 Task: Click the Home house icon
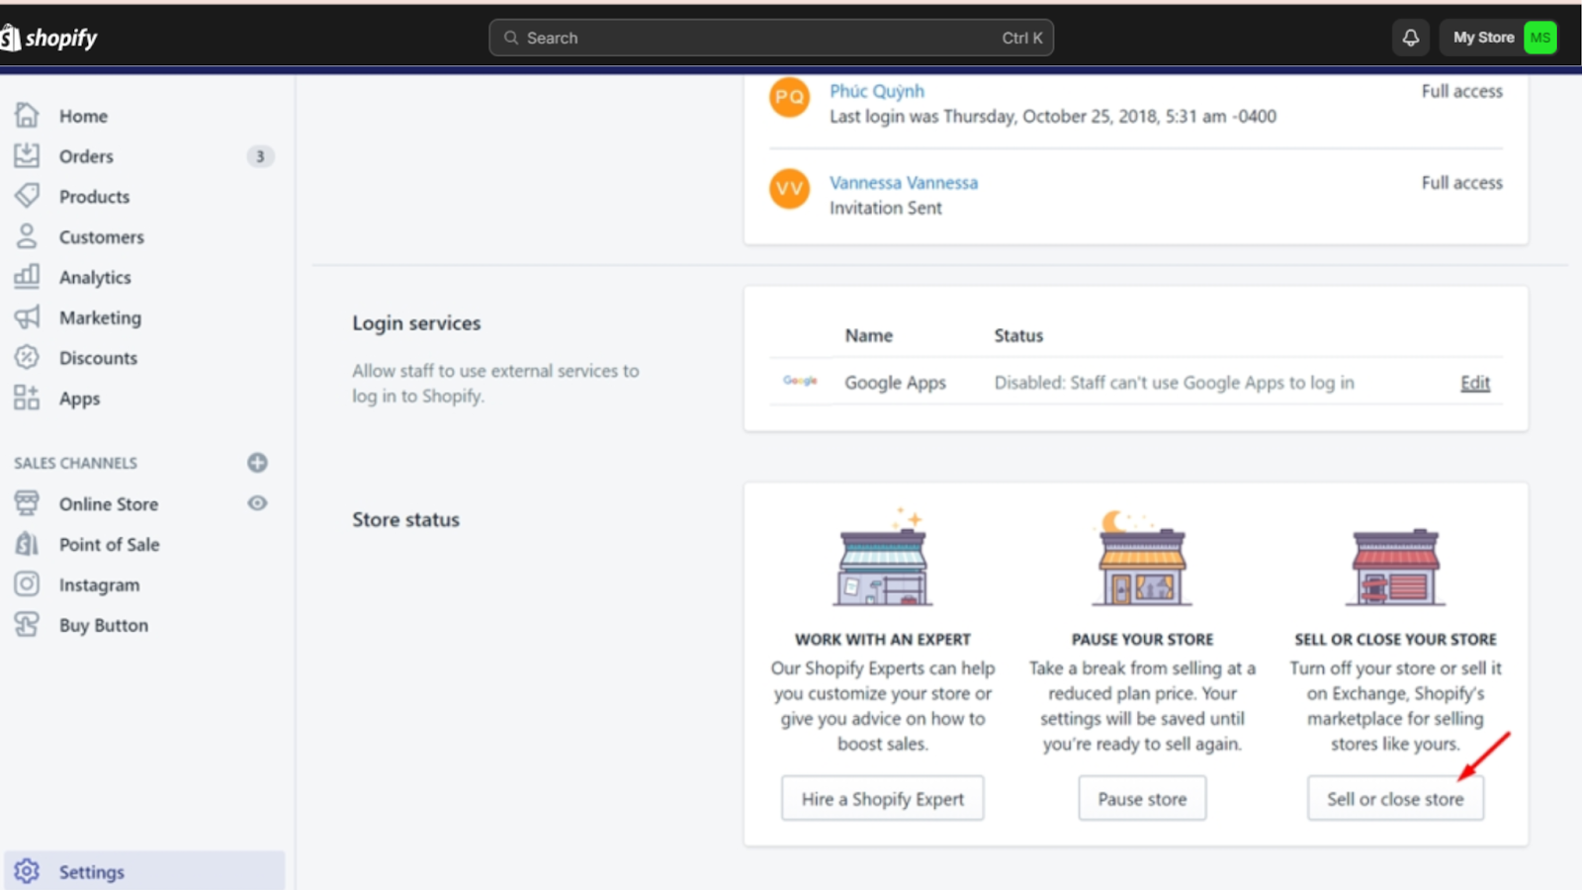point(27,116)
